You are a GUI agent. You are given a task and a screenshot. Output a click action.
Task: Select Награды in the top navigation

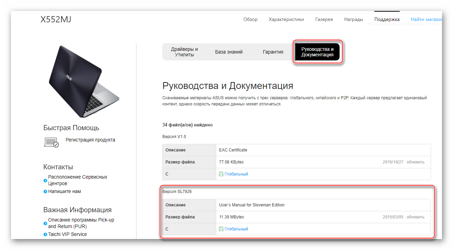(x=353, y=19)
